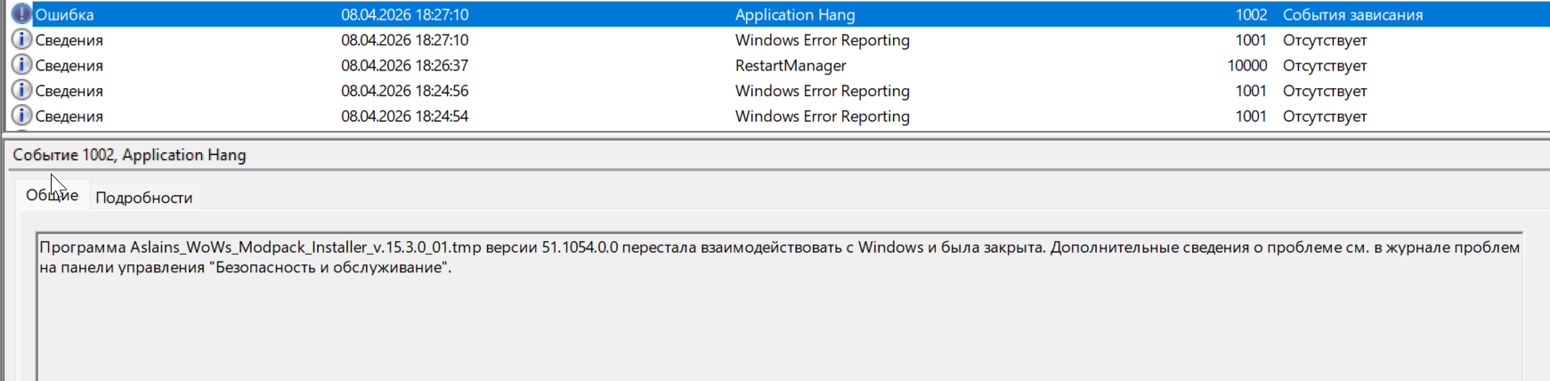The image size is (1550, 381).
Task: Click info icon of the 18:24:56 row
Action: [21, 91]
